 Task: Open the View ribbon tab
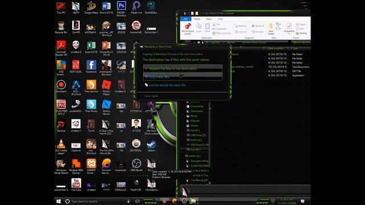point(220,19)
